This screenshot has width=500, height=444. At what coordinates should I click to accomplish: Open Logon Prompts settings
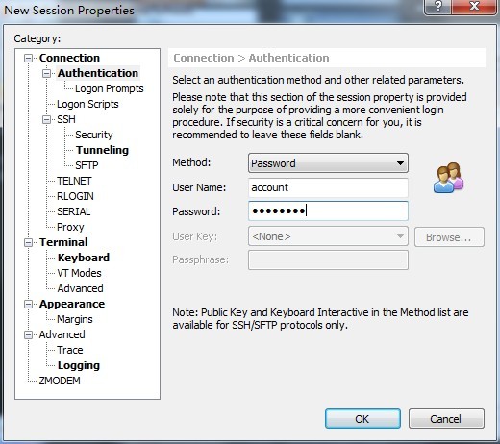pyautogui.click(x=110, y=88)
